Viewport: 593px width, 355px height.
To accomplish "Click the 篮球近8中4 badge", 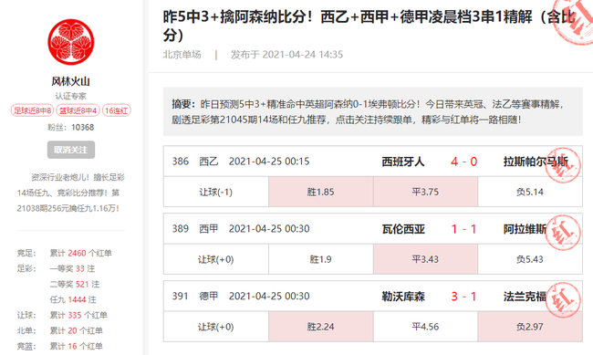I will pos(78,110).
